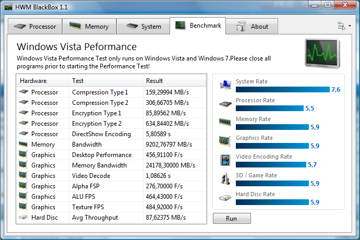Select the ALU FPS test name

83,197
